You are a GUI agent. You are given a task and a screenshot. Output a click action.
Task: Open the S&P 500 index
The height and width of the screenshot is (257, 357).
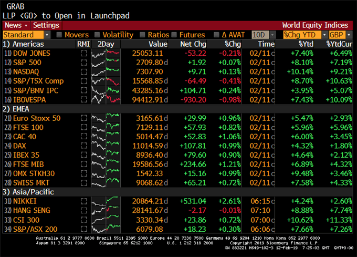(x=27, y=63)
